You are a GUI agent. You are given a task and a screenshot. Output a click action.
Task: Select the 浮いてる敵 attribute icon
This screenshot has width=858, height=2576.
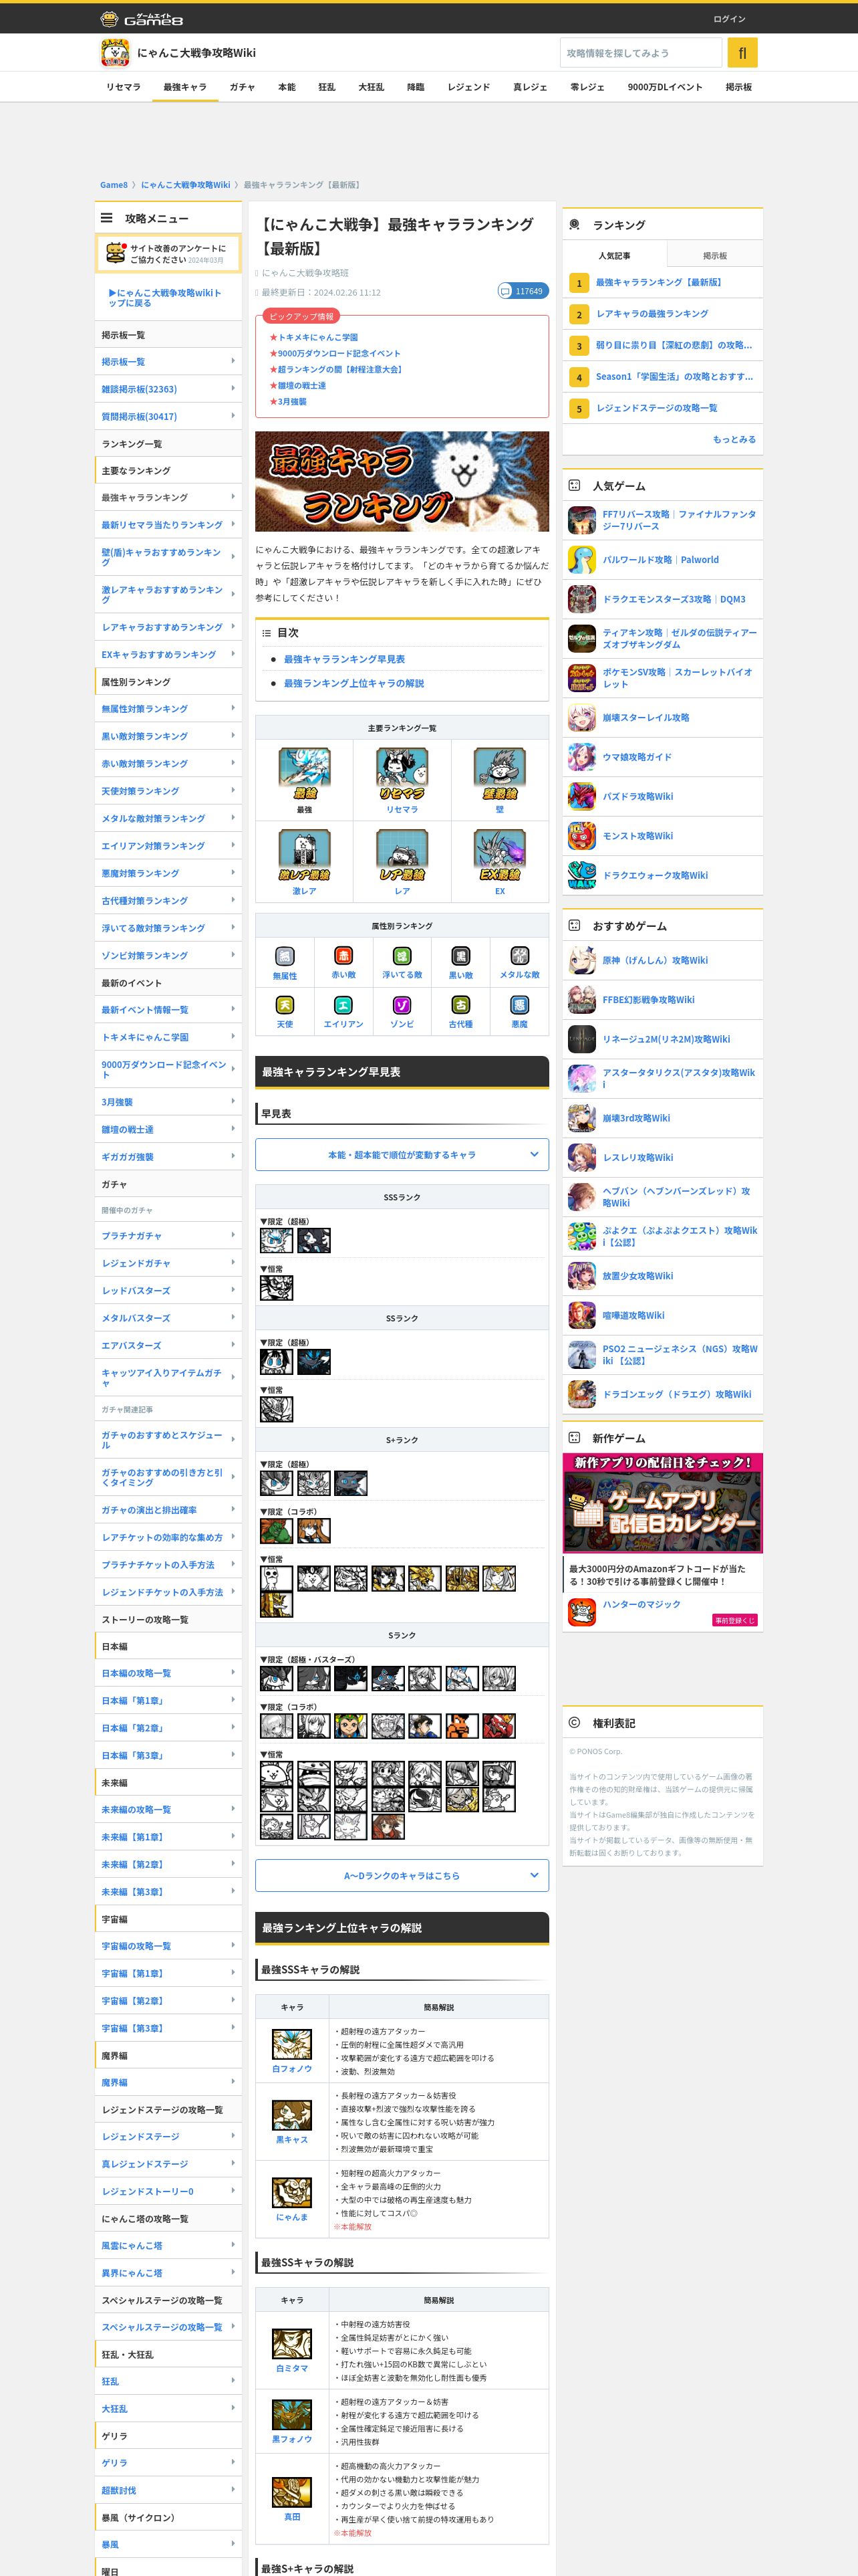402,956
